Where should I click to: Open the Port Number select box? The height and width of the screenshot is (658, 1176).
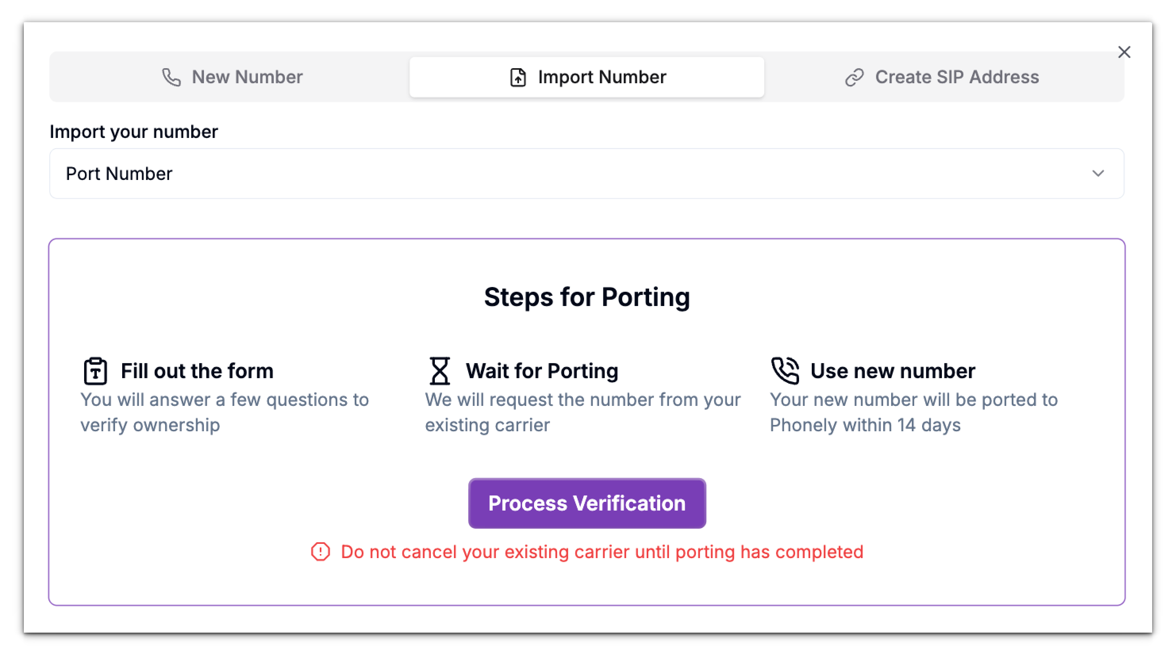586,173
